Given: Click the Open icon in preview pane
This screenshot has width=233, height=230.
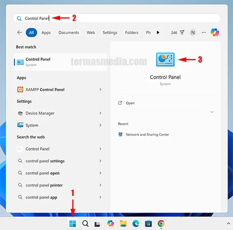Looking at the screenshot, I should pyautogui.click(x=120, y=103).
